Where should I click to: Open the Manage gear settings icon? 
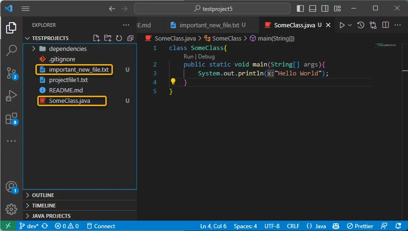click(11, 209)
